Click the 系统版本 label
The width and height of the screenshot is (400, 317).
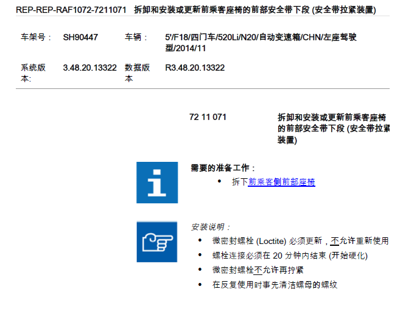coord(33,73)
